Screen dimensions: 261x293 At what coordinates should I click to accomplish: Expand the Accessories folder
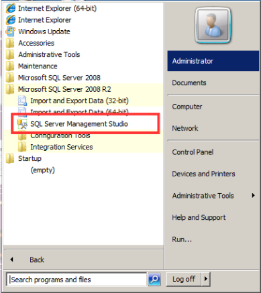pos(36,43)
